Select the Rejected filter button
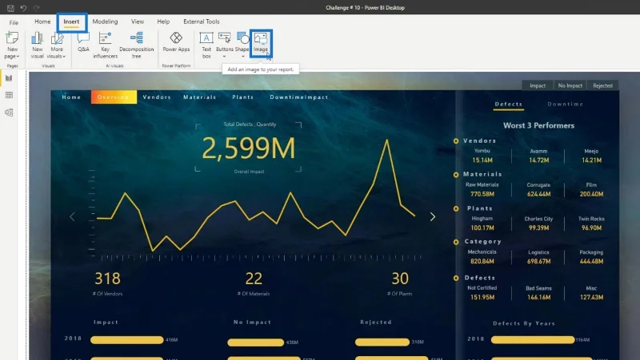The image size is (640, 360). point(602,85)
